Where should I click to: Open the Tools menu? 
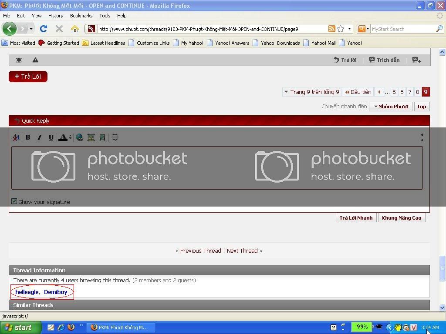tap(105, 16)
